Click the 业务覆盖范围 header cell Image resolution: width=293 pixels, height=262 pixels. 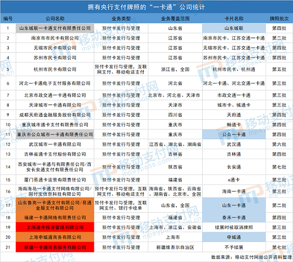[x=175, y=19]
